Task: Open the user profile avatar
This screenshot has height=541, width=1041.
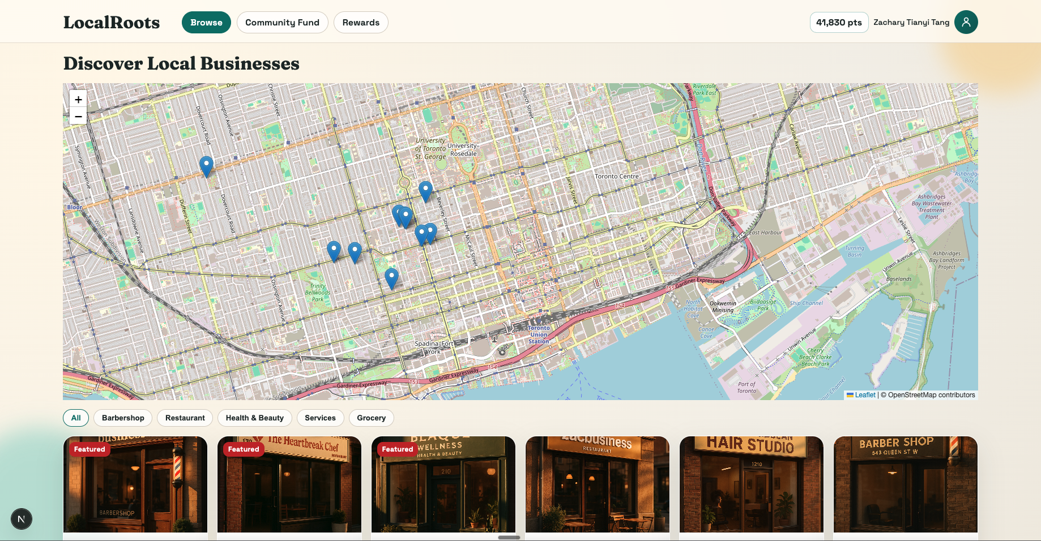Action: (966, 22)
